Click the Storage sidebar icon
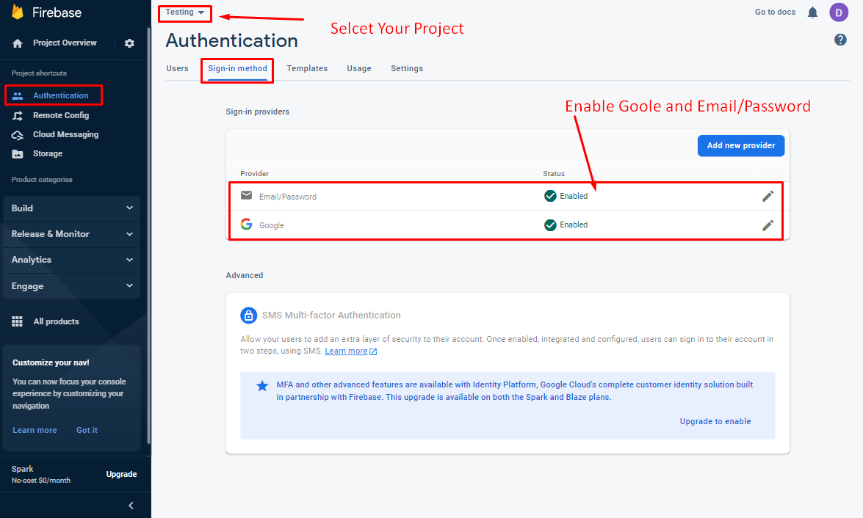 (x=18, y=154)
